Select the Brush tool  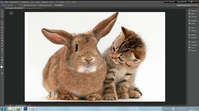2,30
